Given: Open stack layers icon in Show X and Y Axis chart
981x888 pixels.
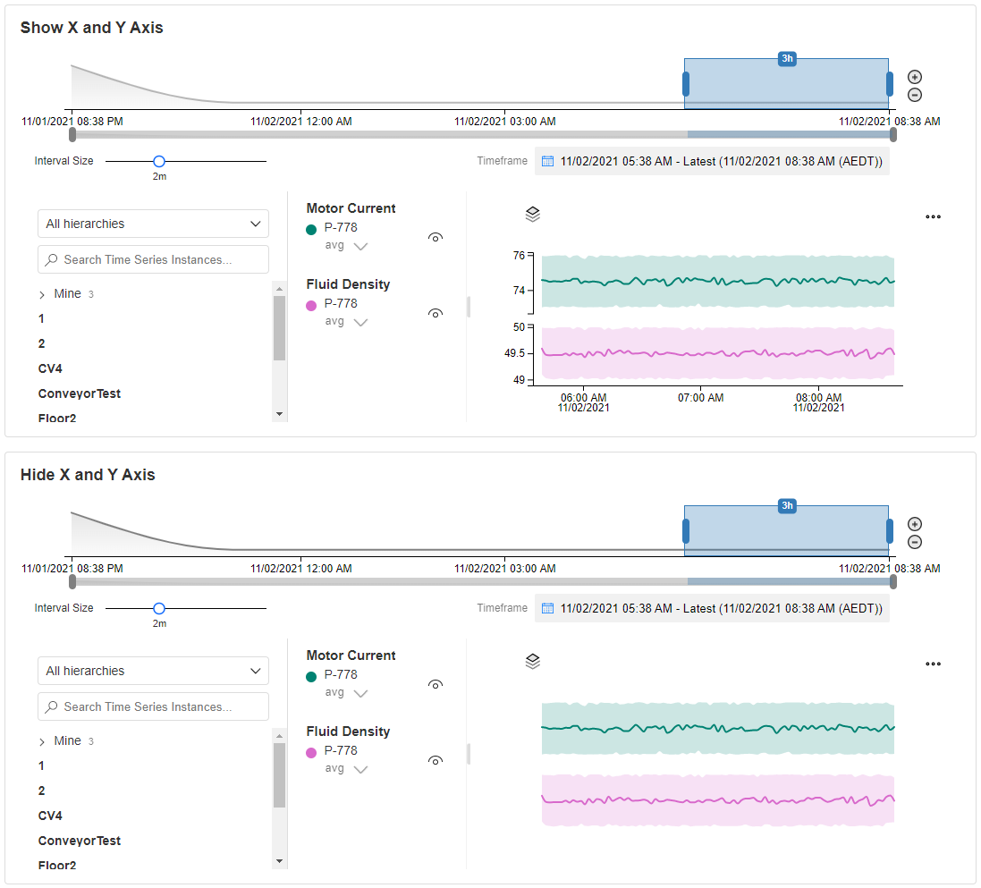Looking at the screenshot, I should click(532, 215).
